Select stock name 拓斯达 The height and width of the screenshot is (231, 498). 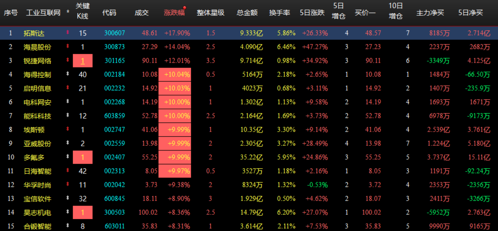click(x=34, y=33)
